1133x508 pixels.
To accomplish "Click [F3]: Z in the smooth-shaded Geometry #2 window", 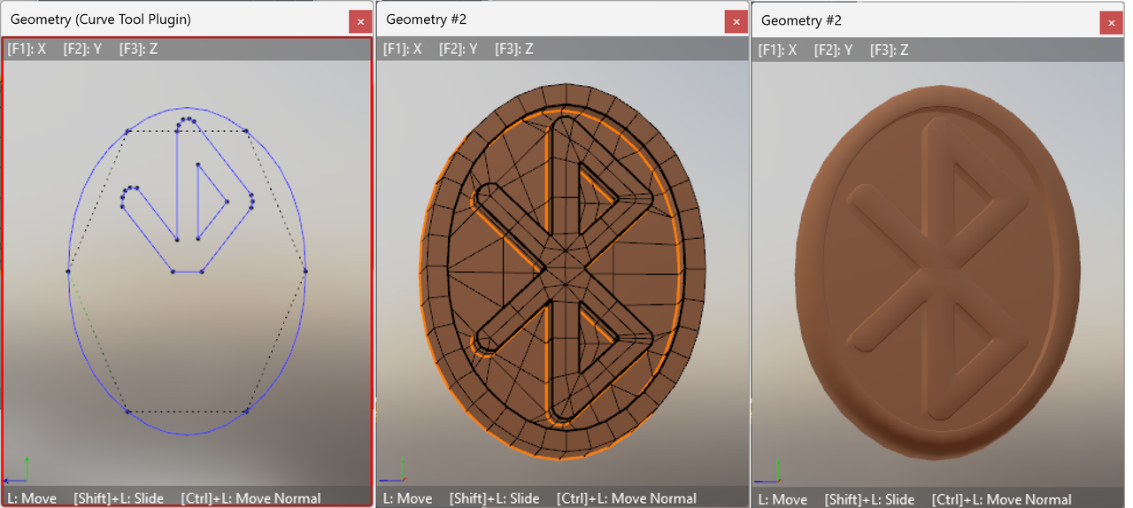I will coord(890,50).
